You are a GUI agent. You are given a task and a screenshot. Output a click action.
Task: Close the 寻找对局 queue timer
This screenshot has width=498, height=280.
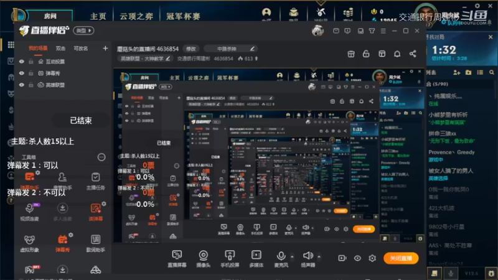point(491,37)
